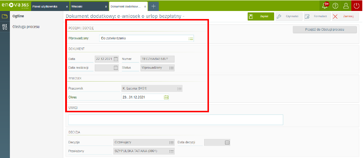This screenshot has width=363, height=158.
Task: Click into the Uwagi text field
Action: [175, 120]
